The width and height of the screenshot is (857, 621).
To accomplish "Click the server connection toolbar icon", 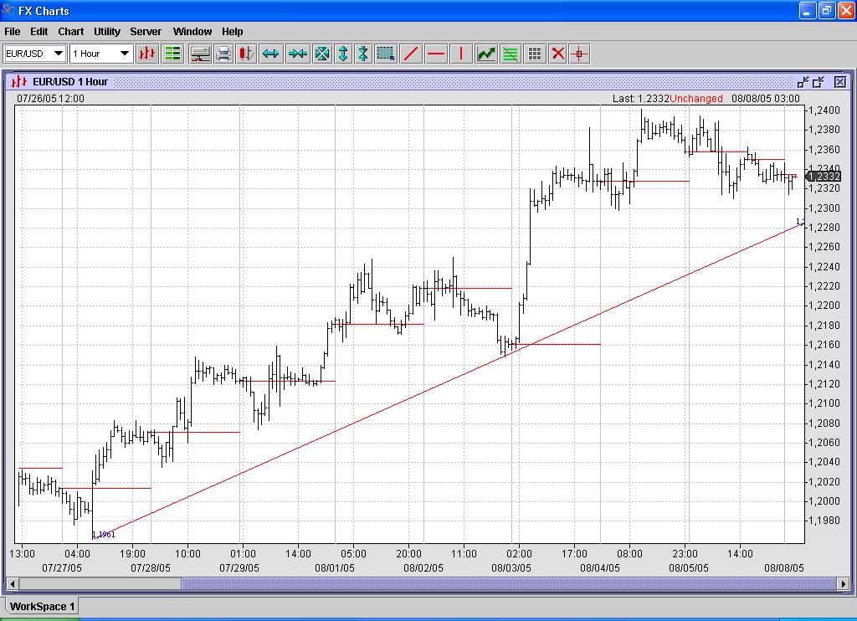I will point(200,54).
